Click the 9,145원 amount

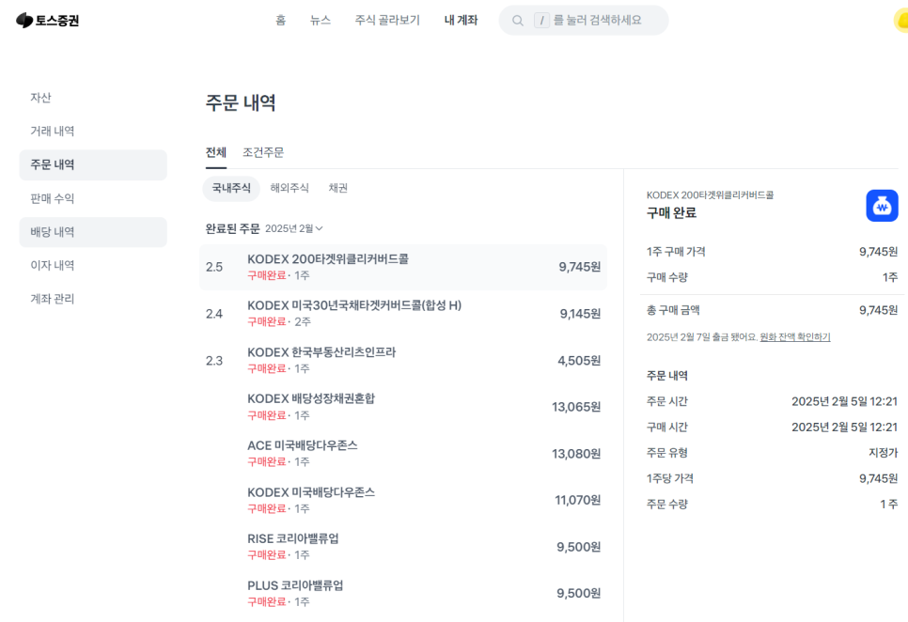click(580, 314)
